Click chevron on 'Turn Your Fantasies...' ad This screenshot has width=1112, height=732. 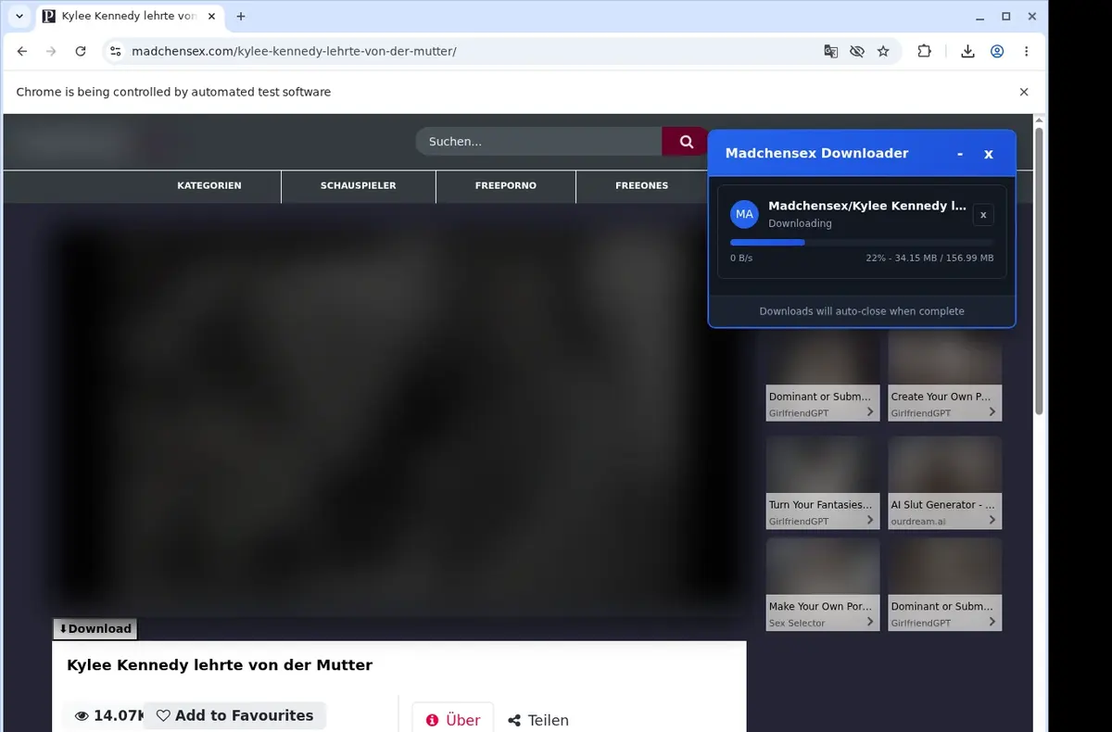870,520
